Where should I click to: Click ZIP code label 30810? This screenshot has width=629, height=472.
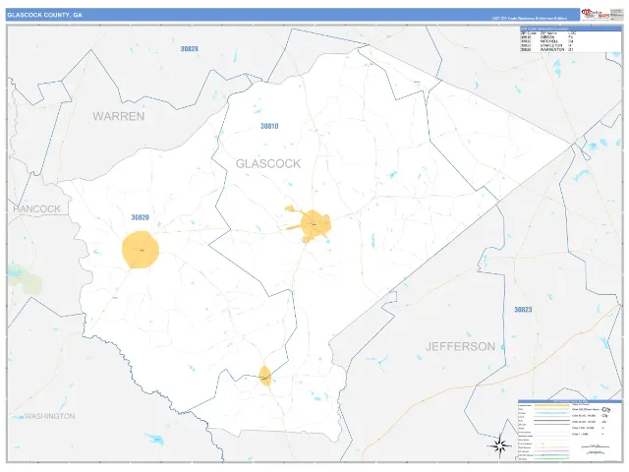point(269,126)
